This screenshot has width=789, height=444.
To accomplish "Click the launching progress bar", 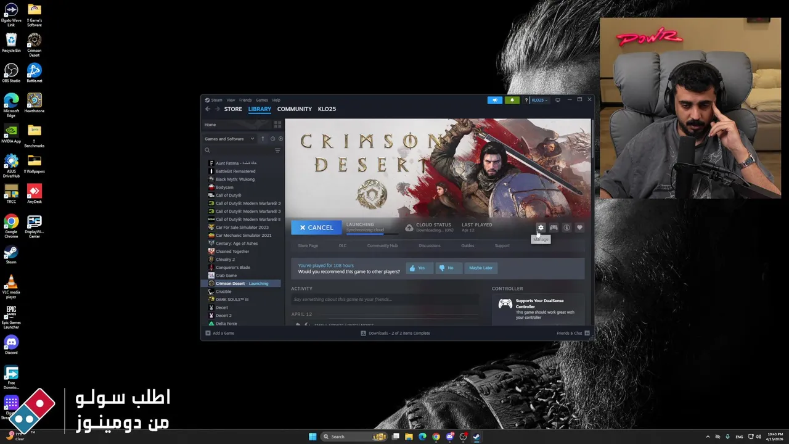I will click(x=372, y=234).
